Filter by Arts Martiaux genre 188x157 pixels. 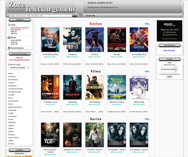[13, 80]
